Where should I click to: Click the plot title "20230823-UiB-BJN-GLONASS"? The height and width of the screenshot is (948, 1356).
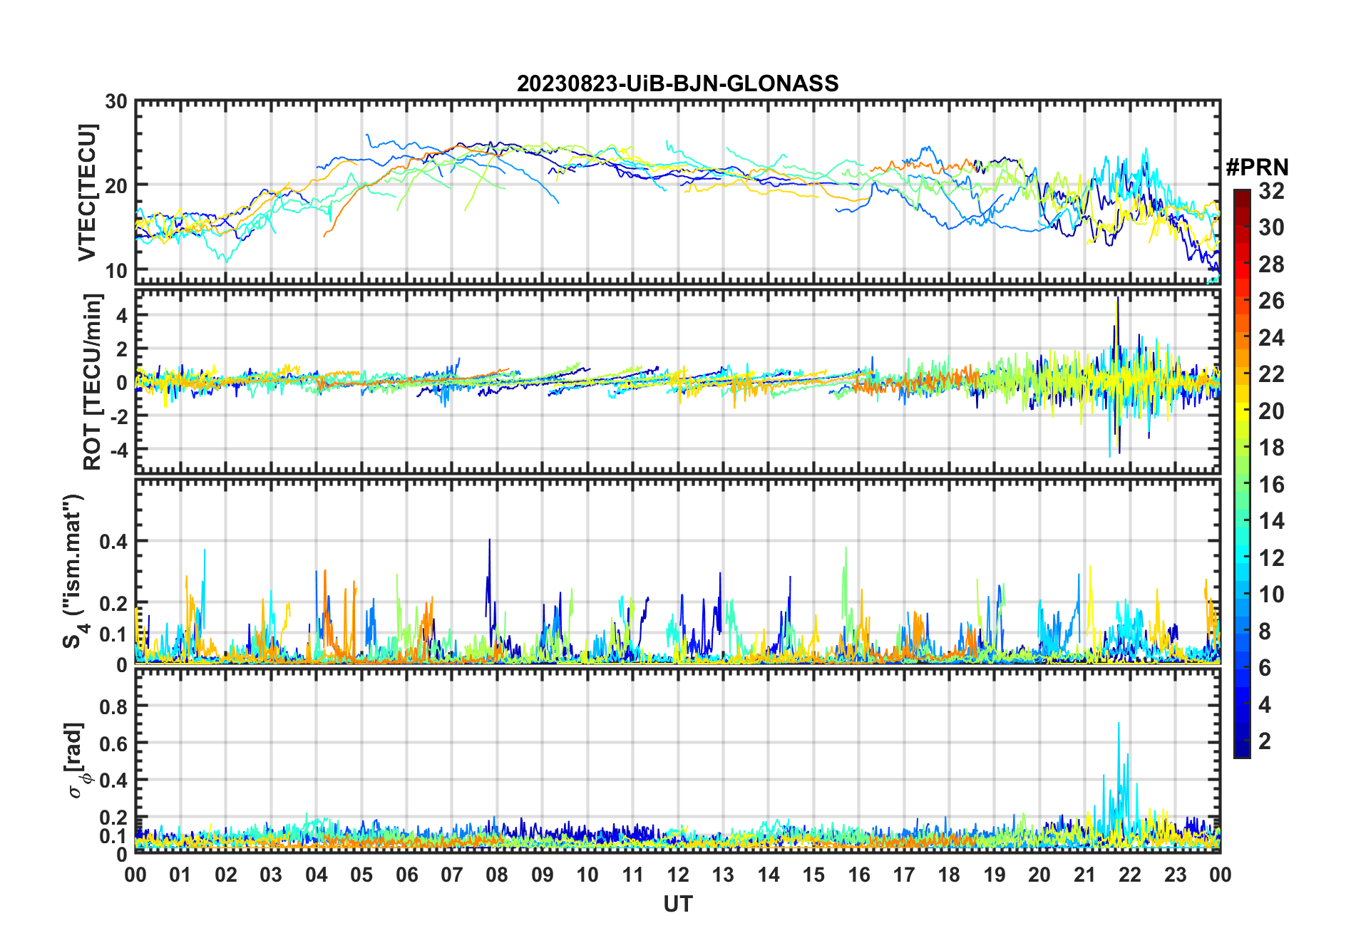click(x=677, y=84)
